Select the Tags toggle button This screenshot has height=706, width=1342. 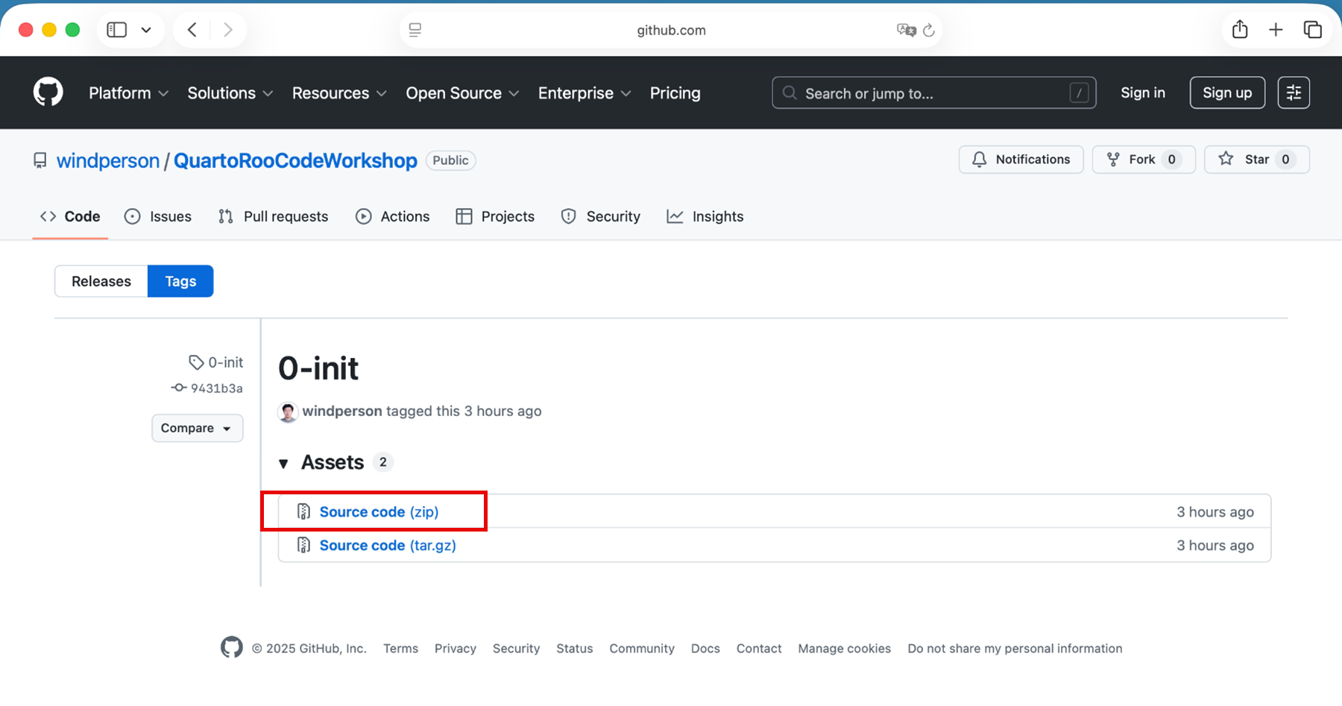(x=180, y=281)
